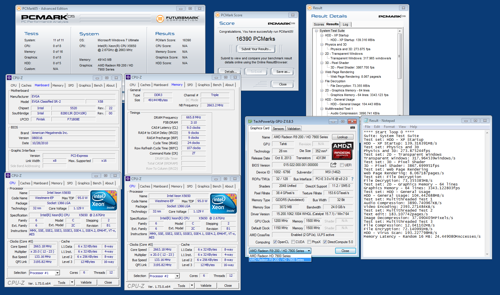
Task: Click Close in the PCMark Score window
Action: click(283, 84)
